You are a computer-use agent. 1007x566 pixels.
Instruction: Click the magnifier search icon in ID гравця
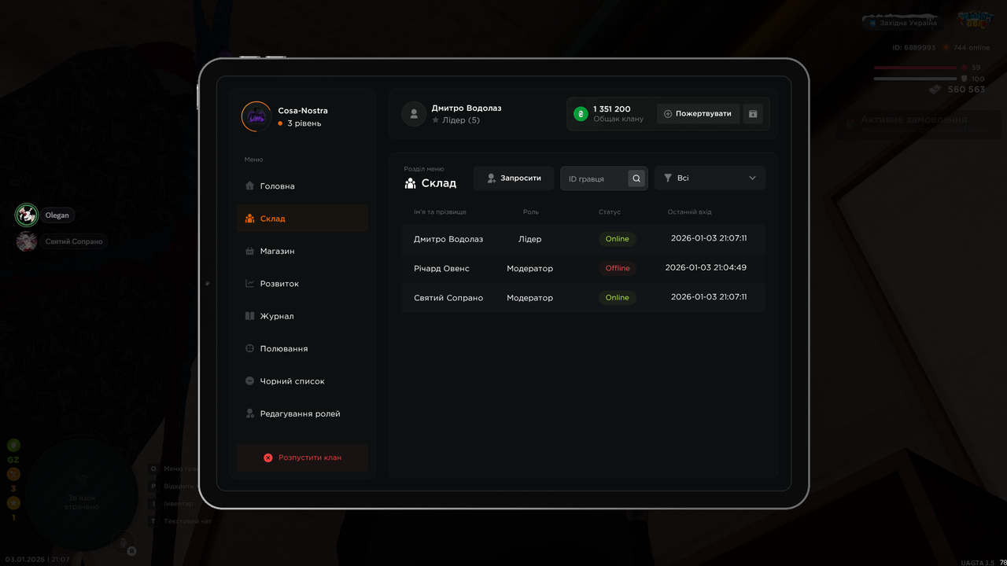coord(636,178)
